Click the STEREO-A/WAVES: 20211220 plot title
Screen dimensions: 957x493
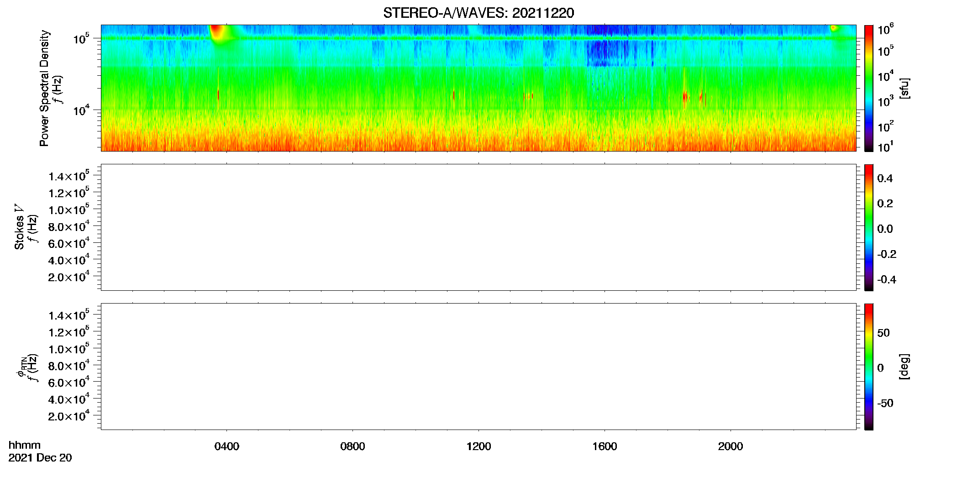tap(478, 13)
